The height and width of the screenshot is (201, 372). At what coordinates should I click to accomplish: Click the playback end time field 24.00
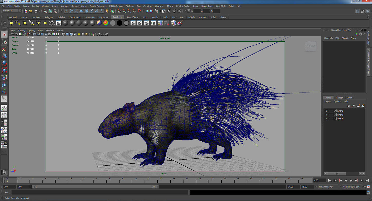tap(294, 187)
